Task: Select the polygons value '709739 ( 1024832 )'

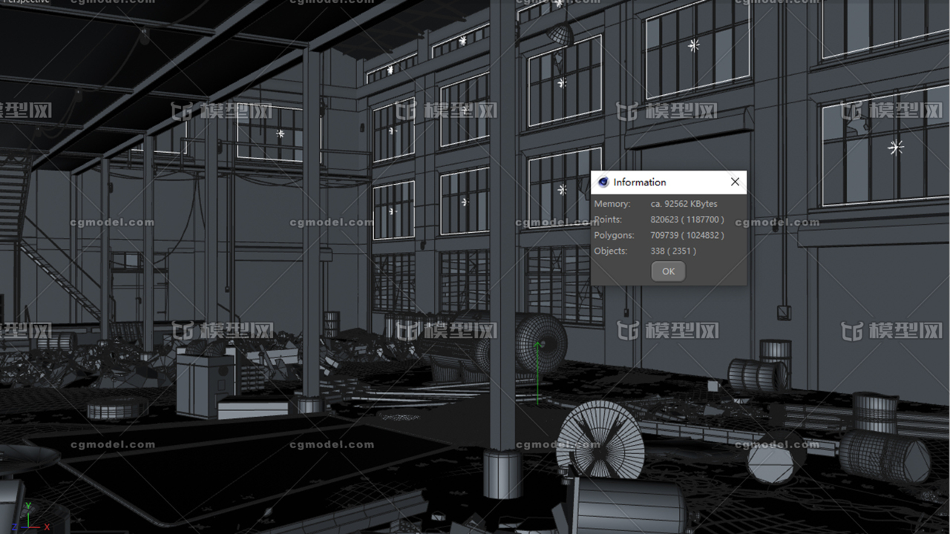Action: point(687,235)
